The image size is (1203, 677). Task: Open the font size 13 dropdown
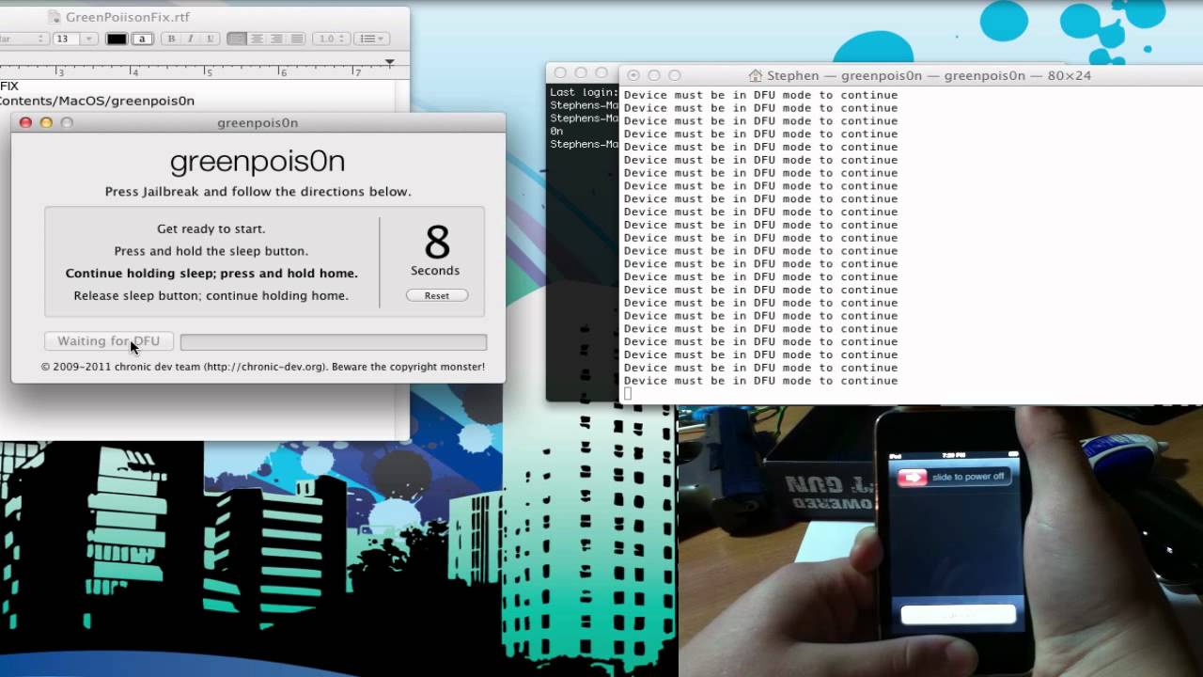click(89, 39)
